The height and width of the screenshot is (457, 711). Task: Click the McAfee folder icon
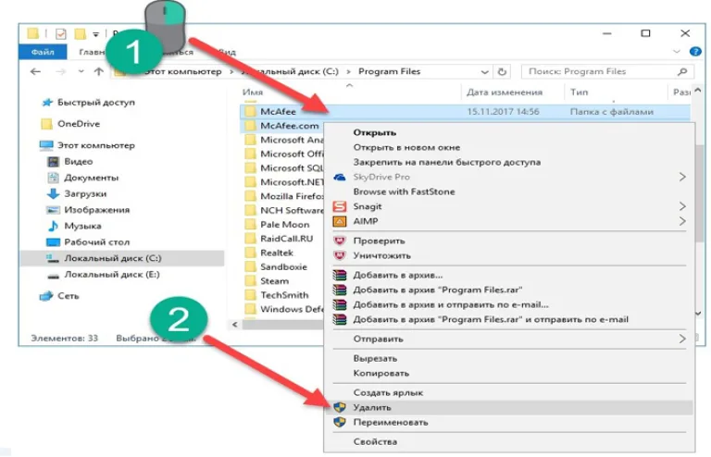tap(250, 111)
